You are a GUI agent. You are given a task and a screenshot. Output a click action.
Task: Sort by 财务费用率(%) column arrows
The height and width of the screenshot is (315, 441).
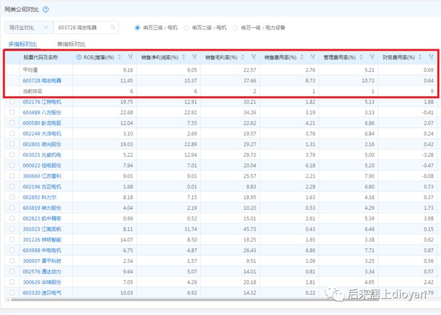point(420,57)
